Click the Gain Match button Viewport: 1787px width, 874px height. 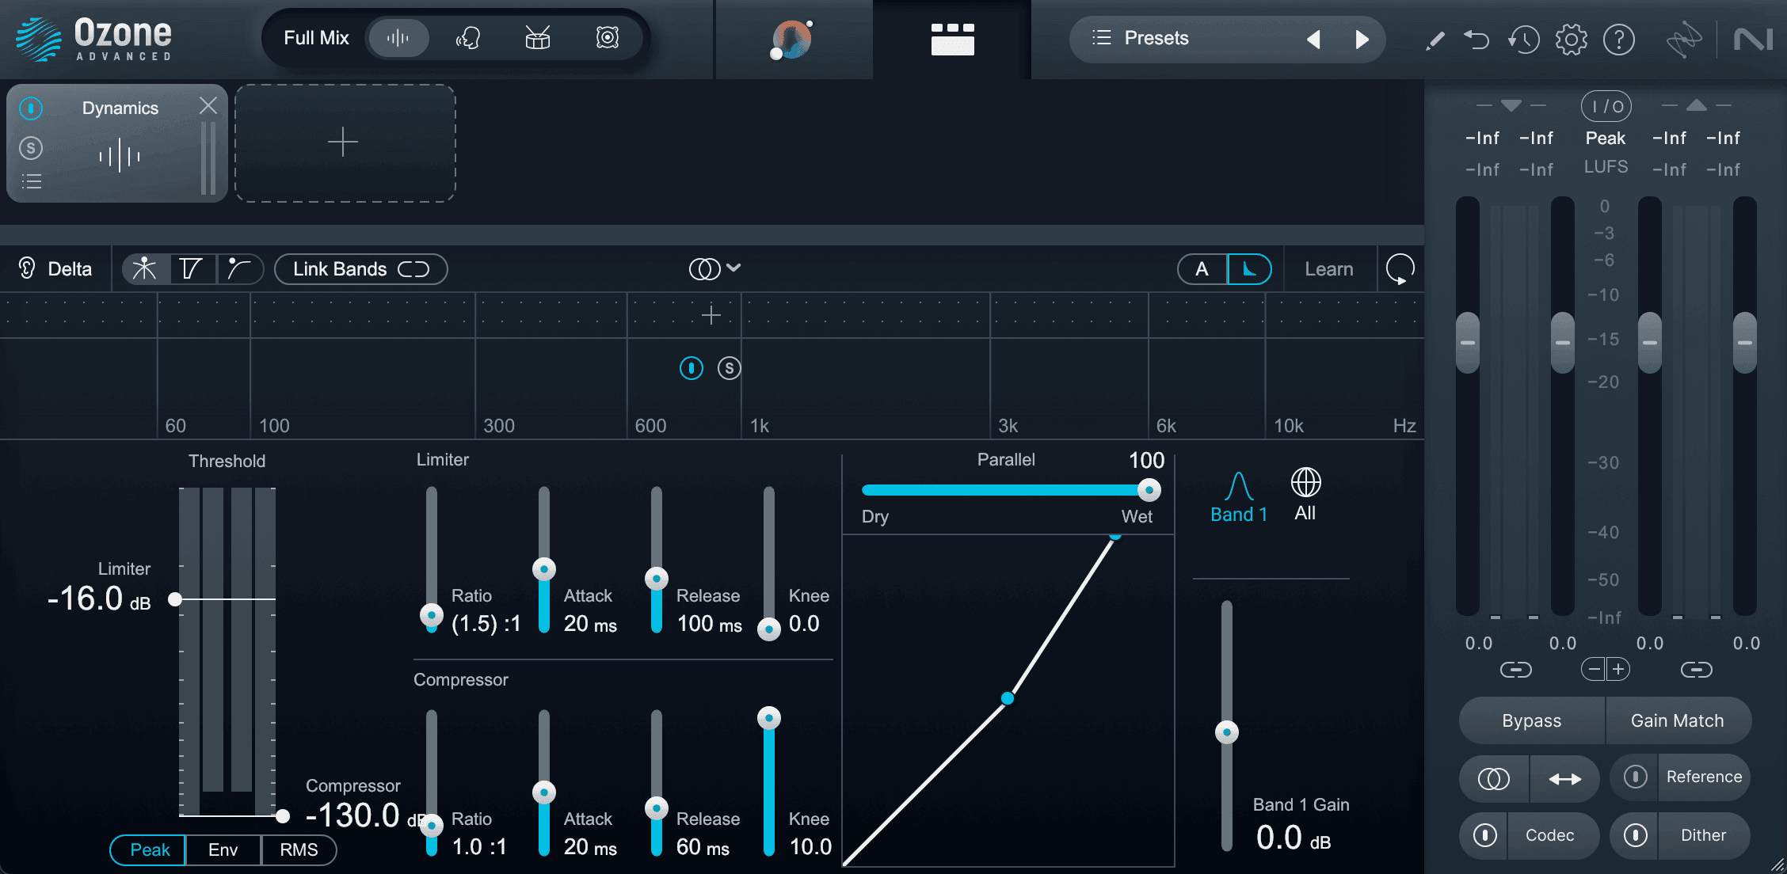(1678, 721)
